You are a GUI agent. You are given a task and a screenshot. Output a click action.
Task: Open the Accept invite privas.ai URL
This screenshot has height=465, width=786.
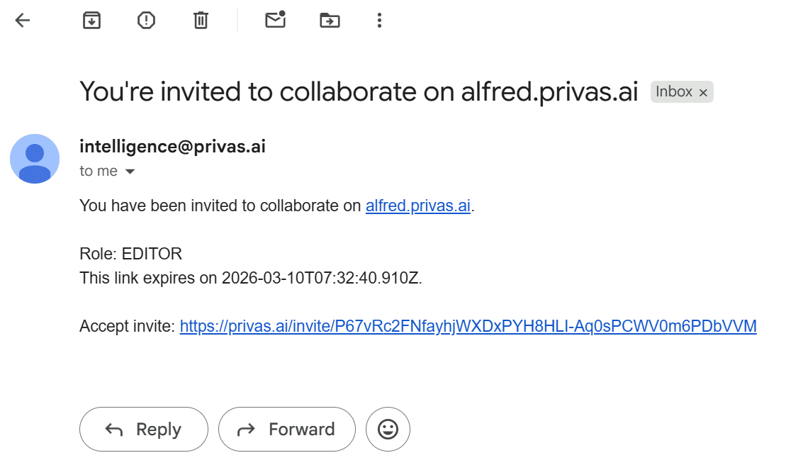[468, 326]
